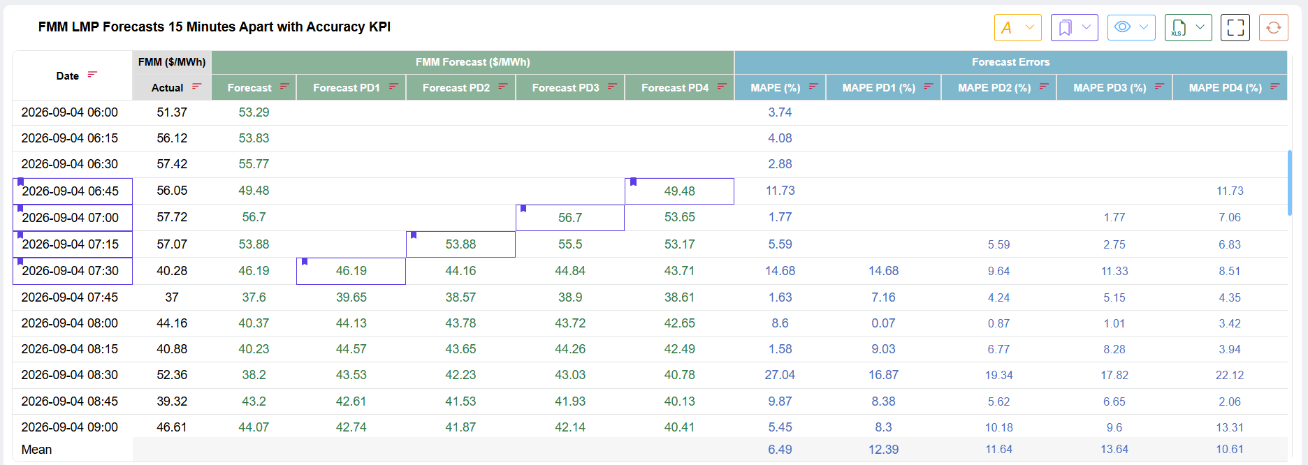Image resolution: width=1308 pixels, height=465 pixels.
Task: Sort by the Date column icon
Action: coord(92,75)
